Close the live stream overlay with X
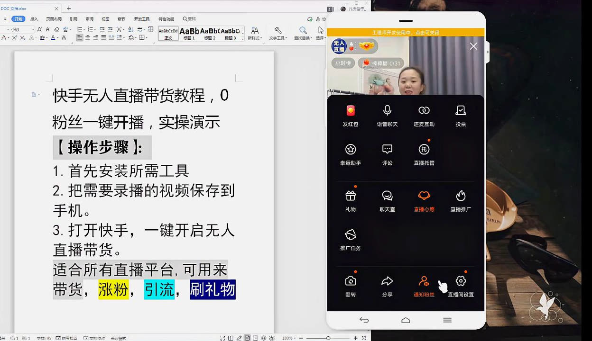The image size is (592, 341). click(473, 46)
